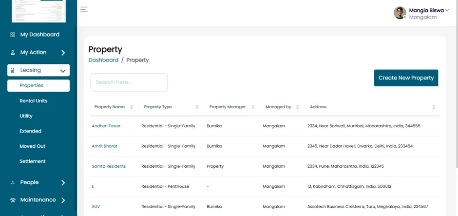
Task: Open the Amrit Bharat property link
Action: tap(105, 146)
